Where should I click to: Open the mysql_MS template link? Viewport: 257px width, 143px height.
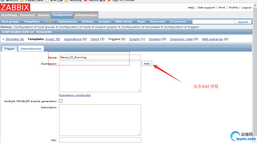53,39
